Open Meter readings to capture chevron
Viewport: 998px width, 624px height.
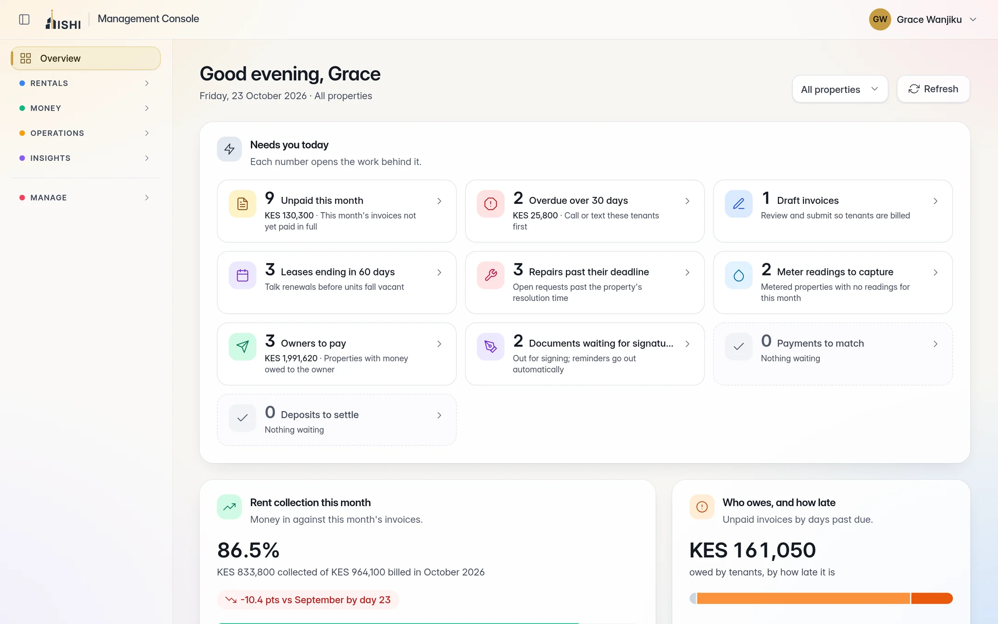pos(936,273)
